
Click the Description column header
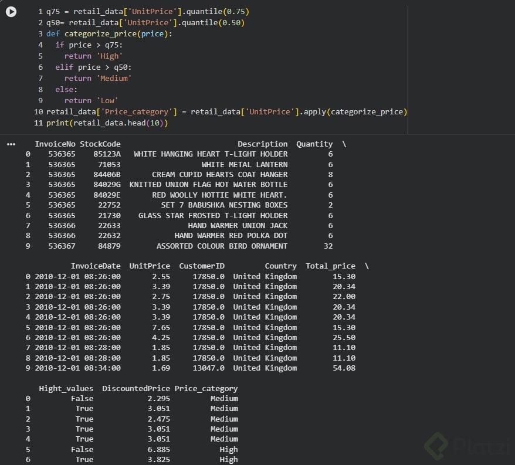tap(262, 144)
